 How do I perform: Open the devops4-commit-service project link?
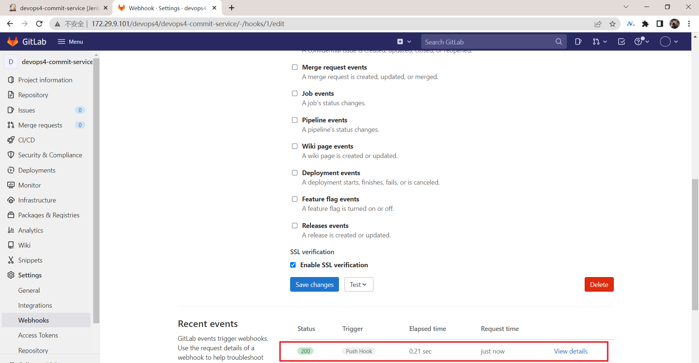(x=57, y=62)
